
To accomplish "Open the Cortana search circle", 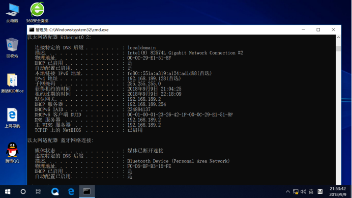I will [23, 191].
